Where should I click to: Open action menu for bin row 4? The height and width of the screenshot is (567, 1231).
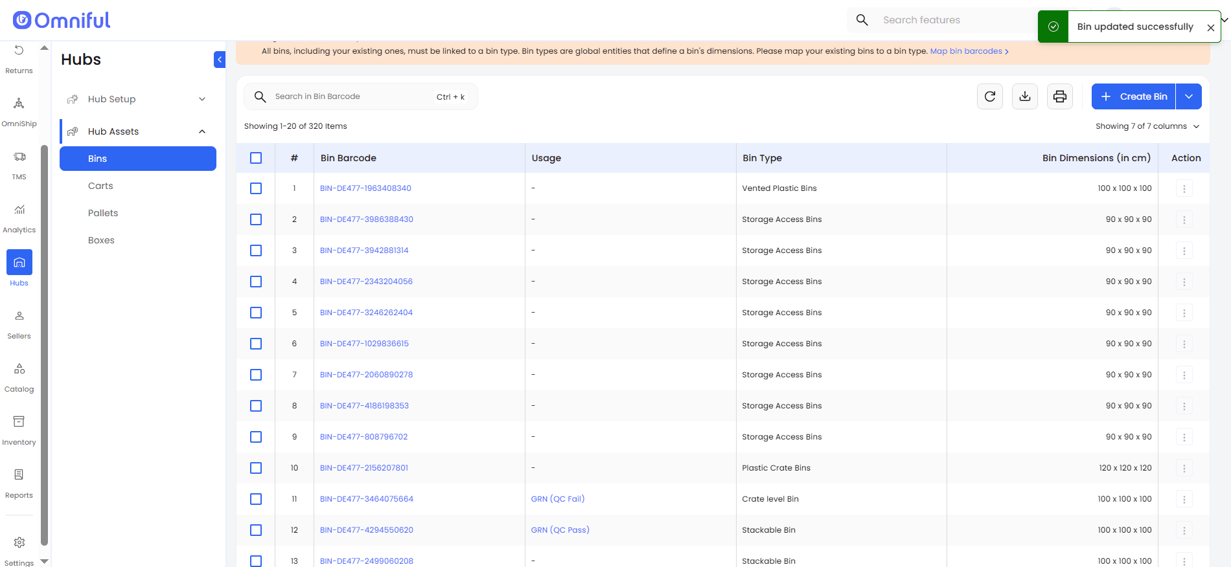[1184, 282]
